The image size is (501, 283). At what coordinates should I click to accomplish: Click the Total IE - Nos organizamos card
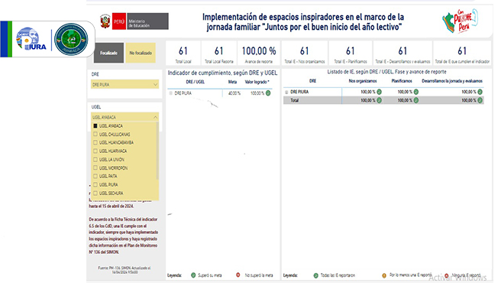tap(305, 53)
